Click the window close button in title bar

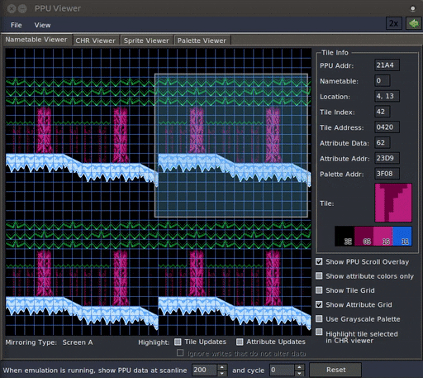pyautogui.click(x=12, y=9)
